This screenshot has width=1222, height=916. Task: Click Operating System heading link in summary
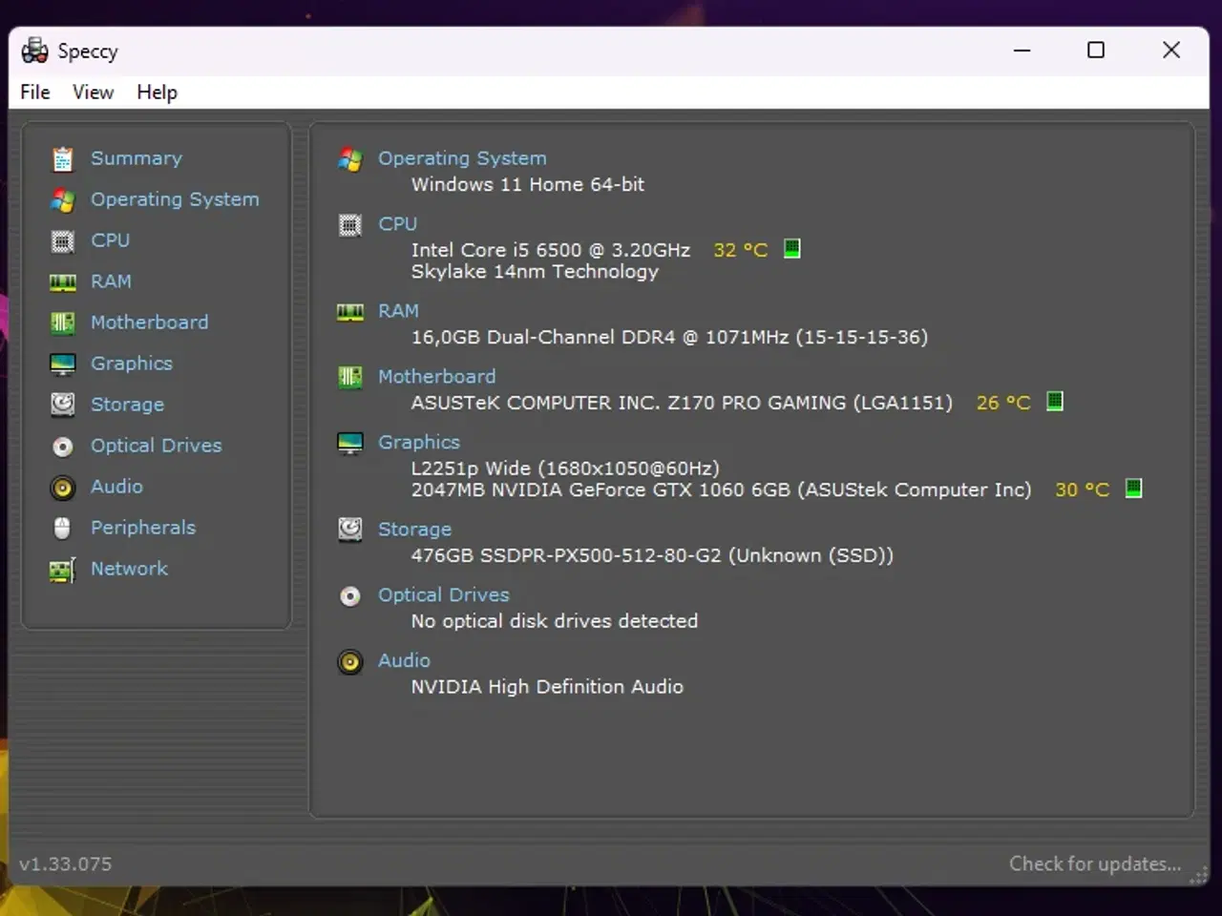462,158
